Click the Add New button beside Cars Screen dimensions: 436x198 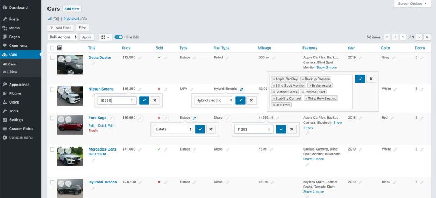pos(72,9)
